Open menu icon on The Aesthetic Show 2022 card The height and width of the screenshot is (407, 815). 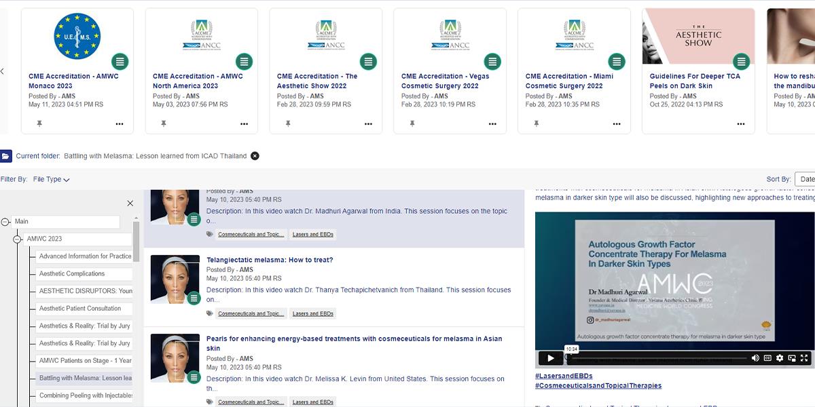pyautogui.click(x=368, y=62)
